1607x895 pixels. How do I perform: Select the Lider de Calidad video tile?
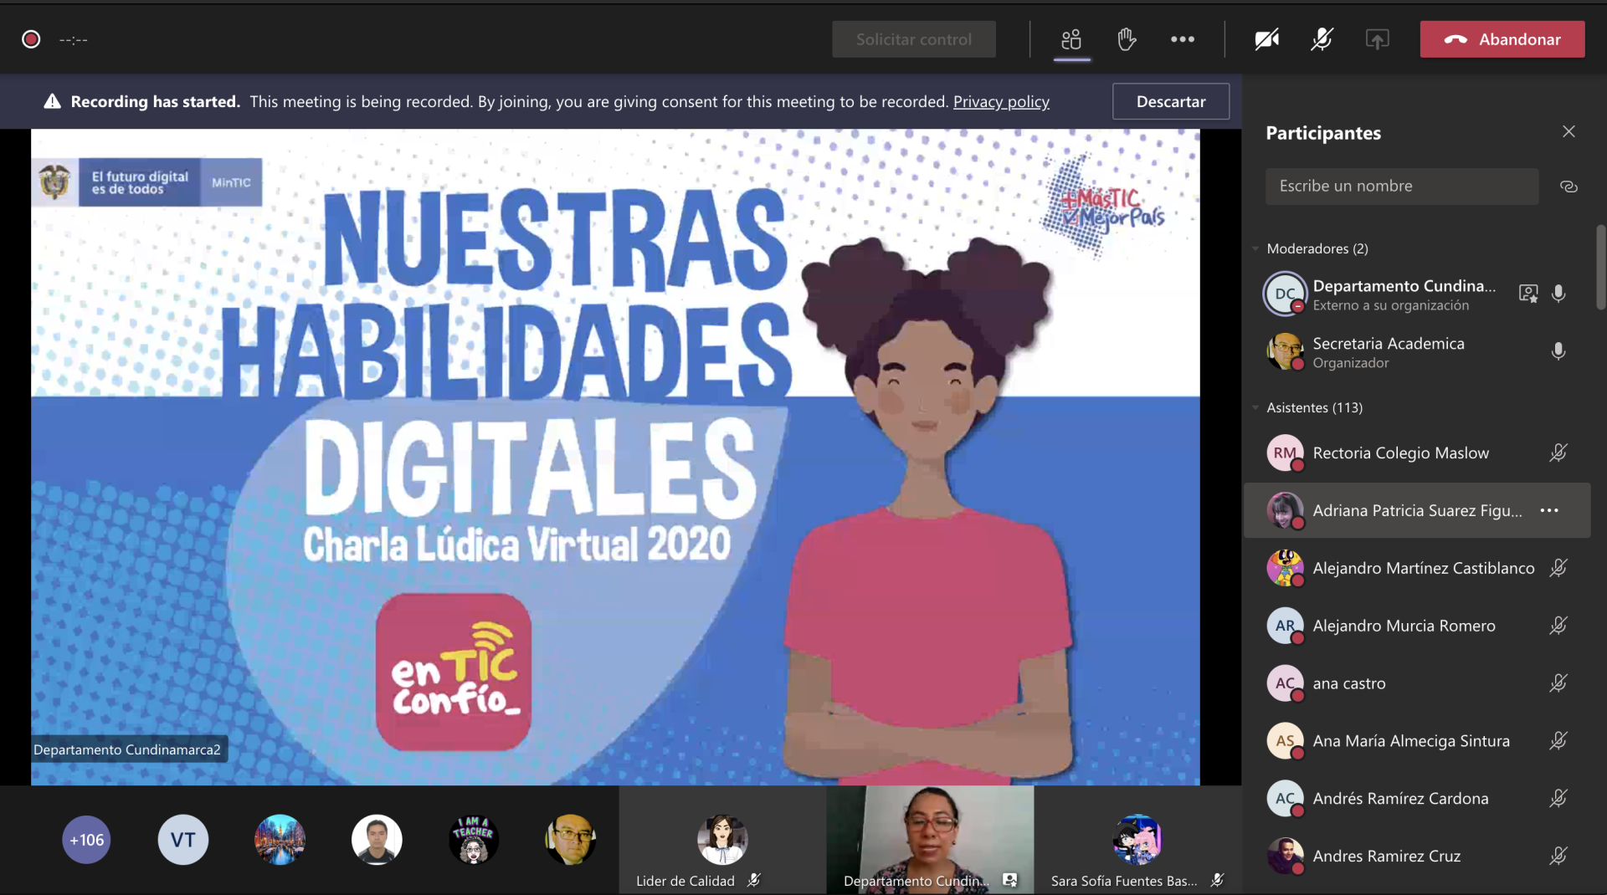point(722,840)
